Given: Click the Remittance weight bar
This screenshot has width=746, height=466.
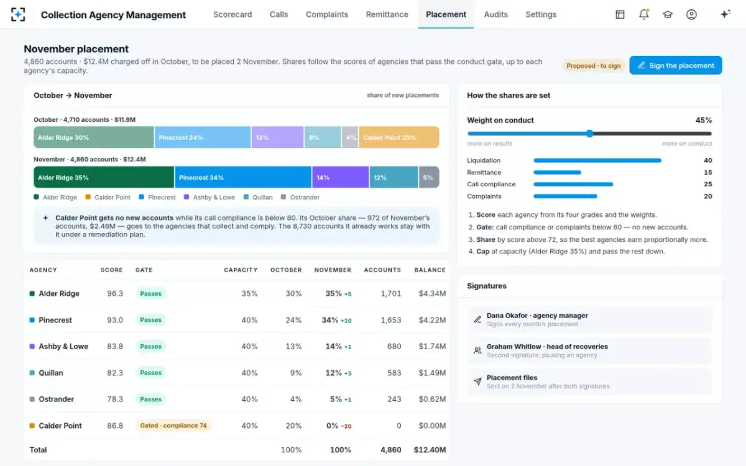Looking at the screenshot, I should click(558, 172).
